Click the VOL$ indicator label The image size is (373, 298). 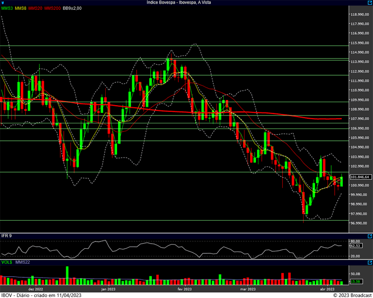[7, 262]
